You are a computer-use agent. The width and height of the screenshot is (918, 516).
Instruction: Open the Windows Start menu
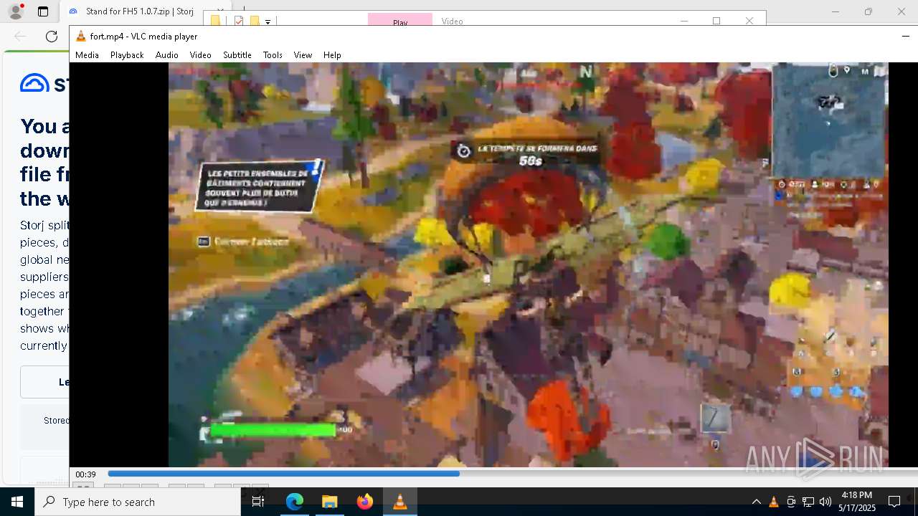17,502
